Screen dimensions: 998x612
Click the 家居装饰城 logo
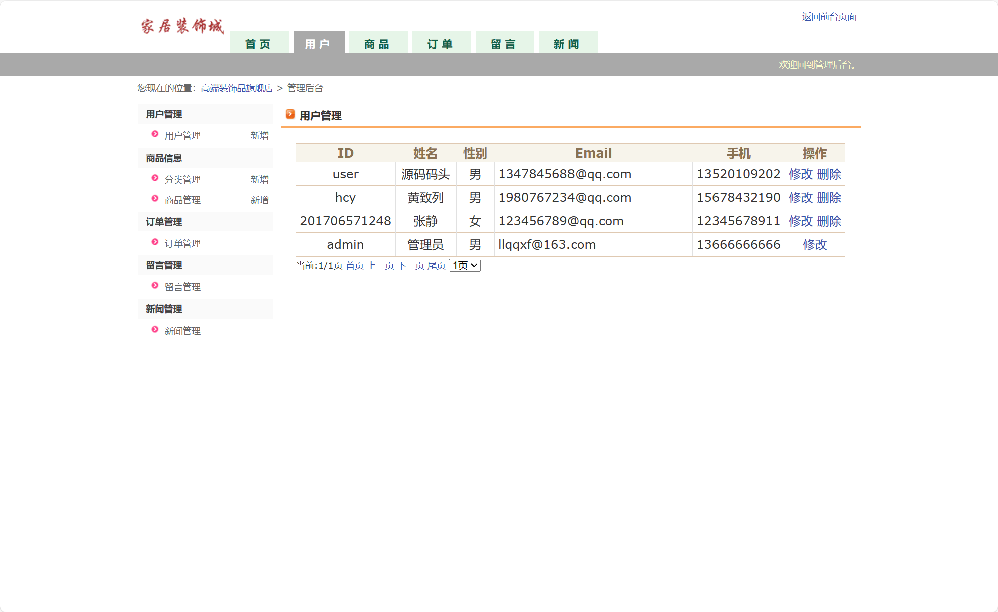[x=182, y=26]
